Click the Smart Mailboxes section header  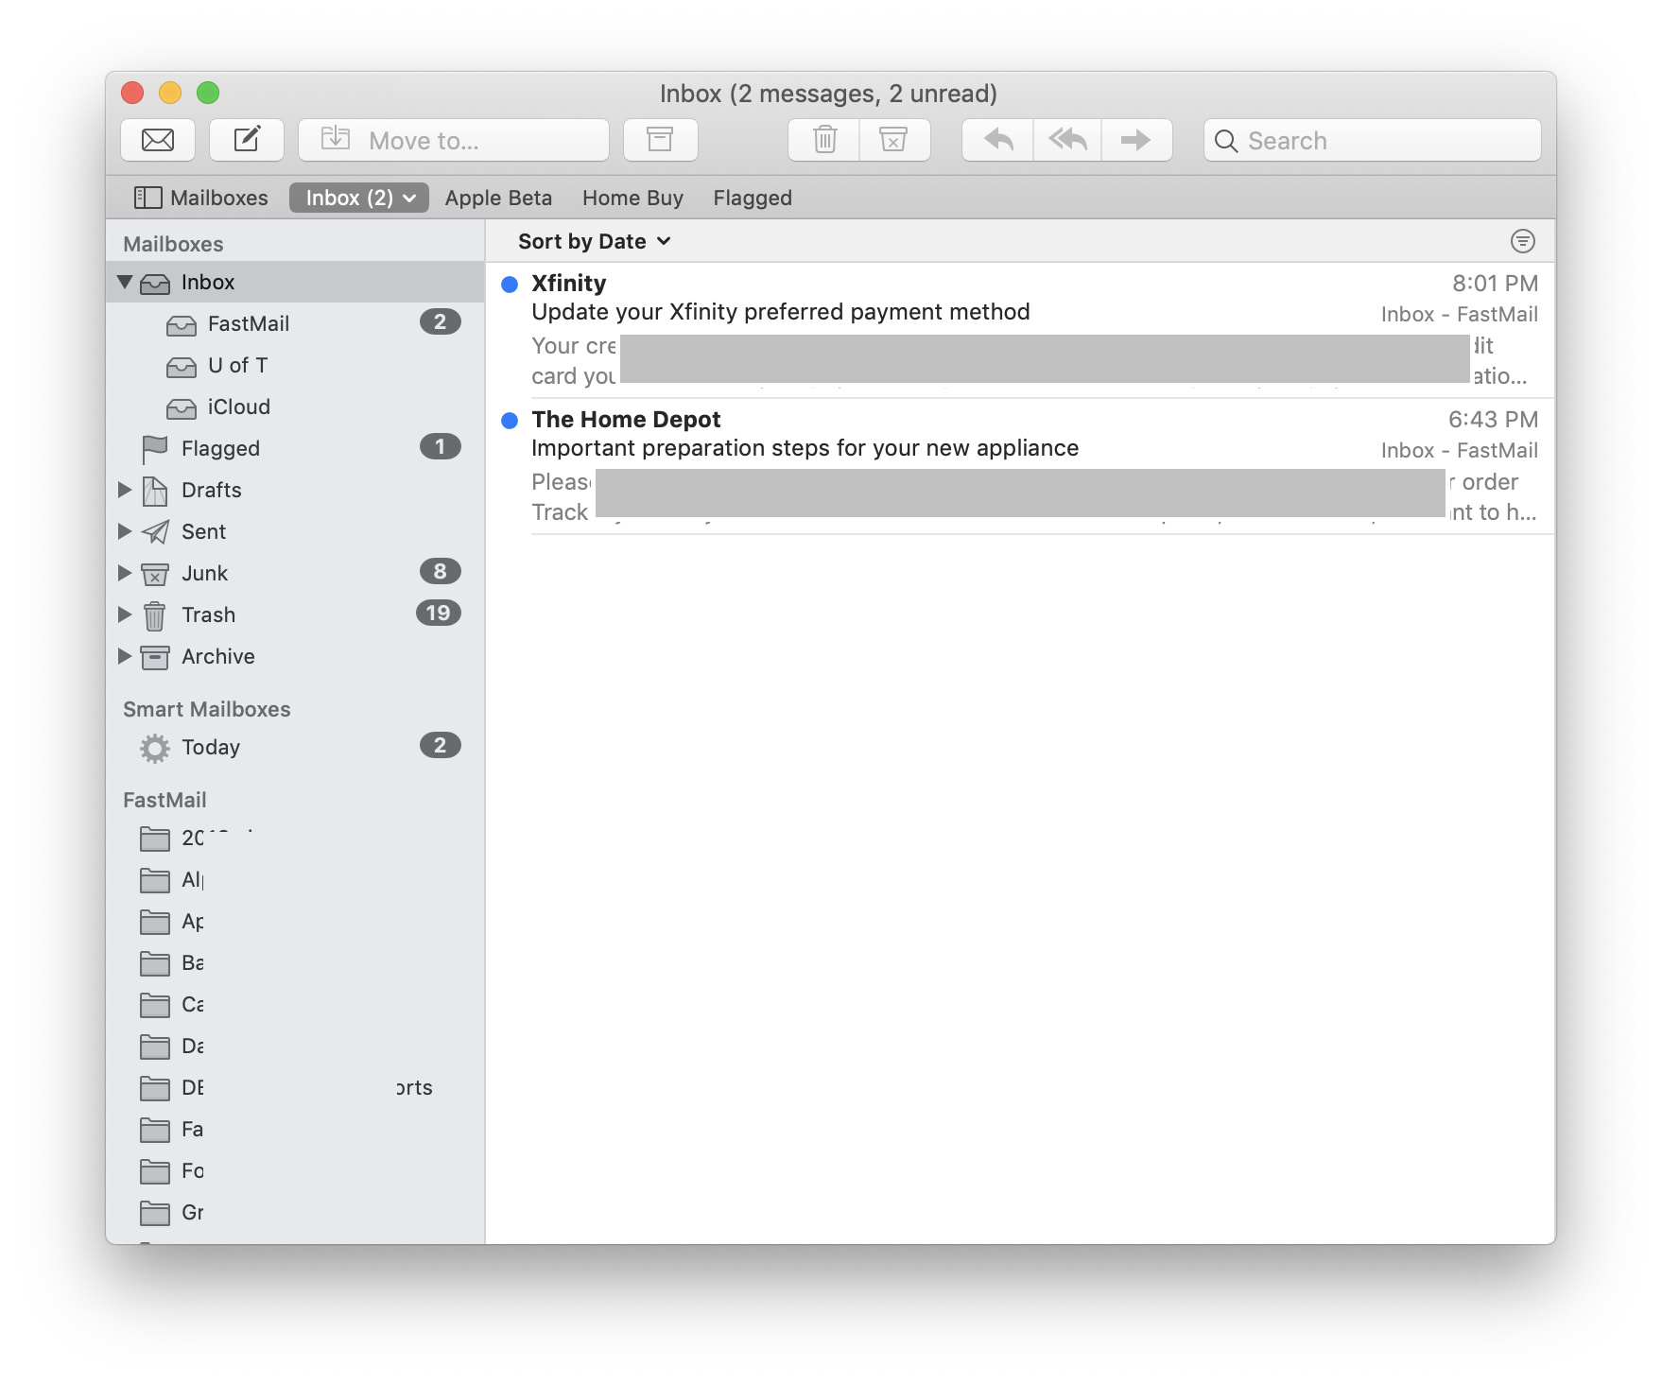207,709
